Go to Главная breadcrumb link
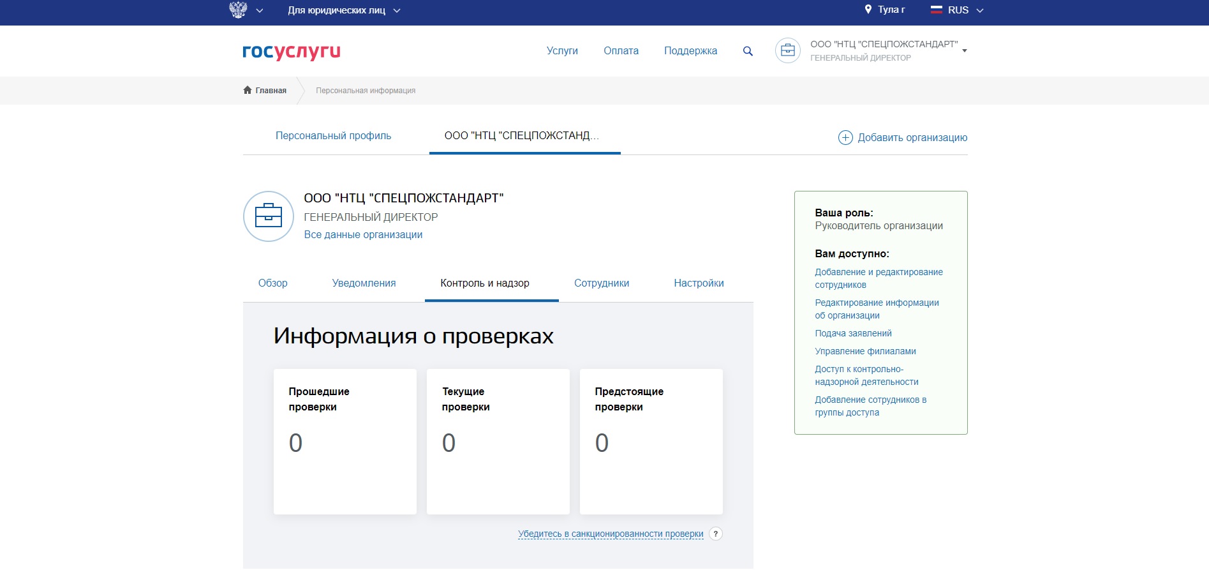1209x570 pixels. (x=271, y=91)
